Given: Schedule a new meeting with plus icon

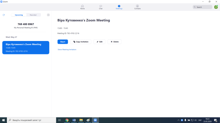Looking at the screenshot, I should [x=48, y=15].
